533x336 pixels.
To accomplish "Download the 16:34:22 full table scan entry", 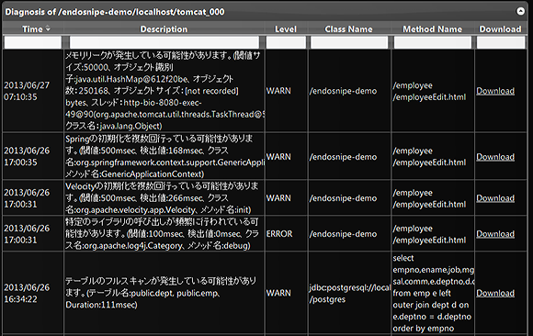I will pyautogui.click(x=495, y=293).
